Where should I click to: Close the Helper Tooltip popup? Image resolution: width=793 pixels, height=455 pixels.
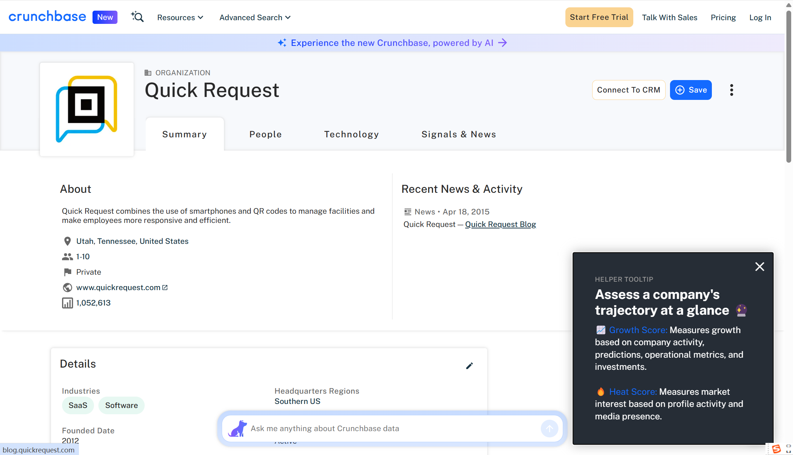pyautogui.click(x=760, y=267)
